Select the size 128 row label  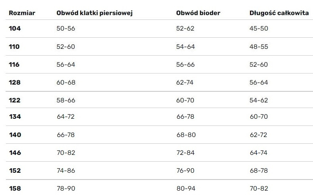[15, 82]
